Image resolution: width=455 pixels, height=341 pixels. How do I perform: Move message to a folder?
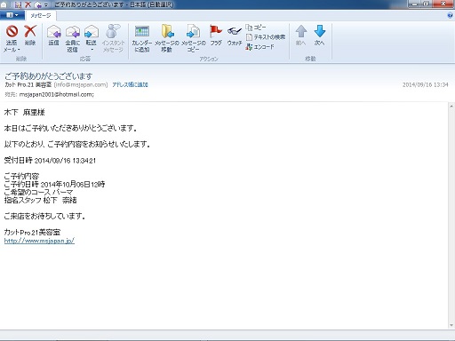(x=167, y=39)
